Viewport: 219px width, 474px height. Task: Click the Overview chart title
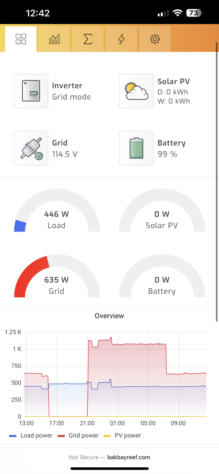click(109, 316)
